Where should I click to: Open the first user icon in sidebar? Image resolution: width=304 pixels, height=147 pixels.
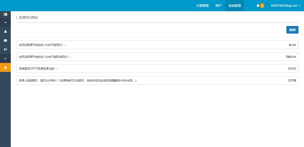coord(5,32)
